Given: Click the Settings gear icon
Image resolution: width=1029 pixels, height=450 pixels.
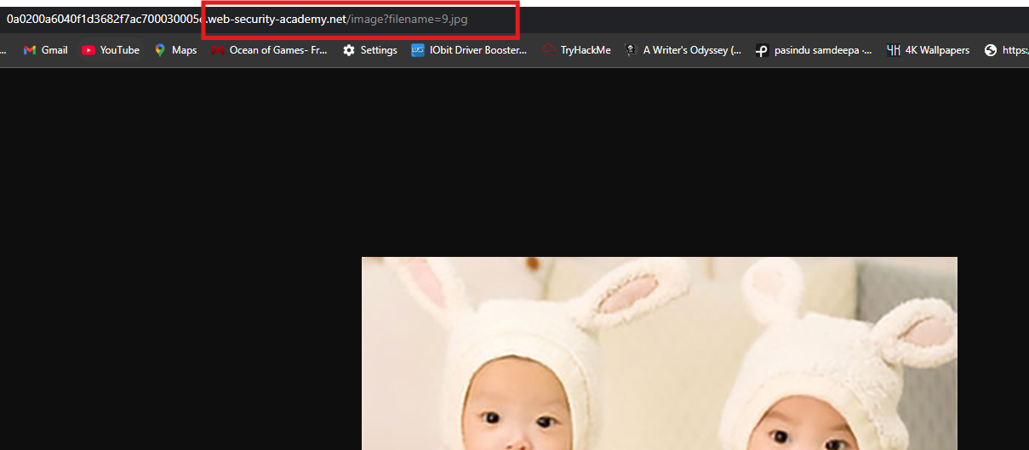Looking at the screenshot, I should pos(349,50).
